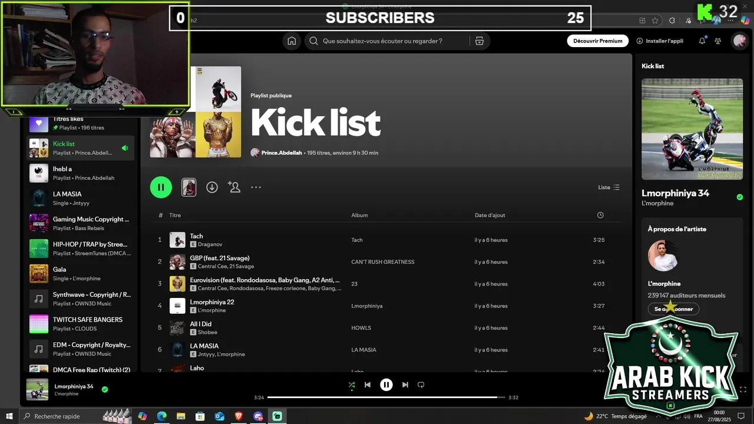Open album CAN'T RUSH GREATNESS

click(x=383, y=262)
